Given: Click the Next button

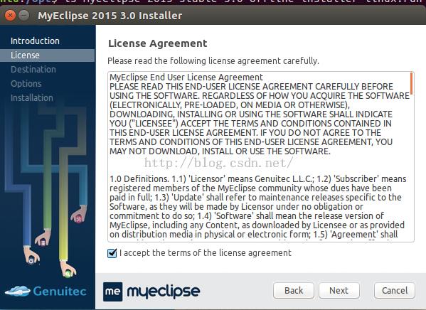Looking at the screenshot, I should coord(339,290).
